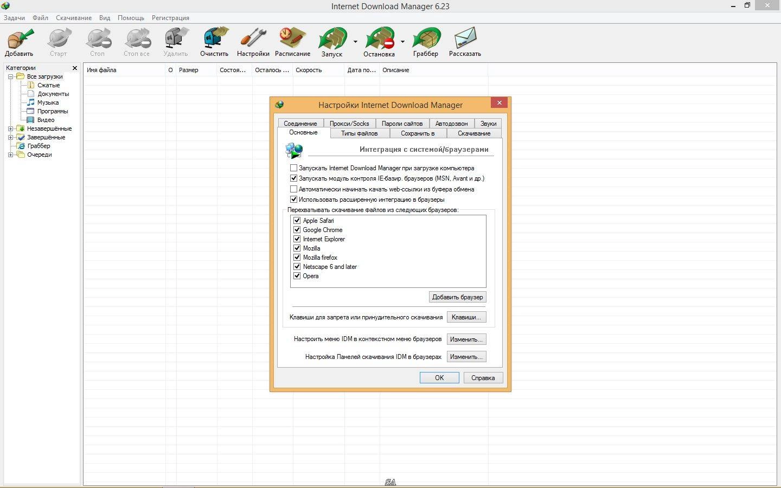Switch to the Типы файлов tab

(x=359, y=133)
